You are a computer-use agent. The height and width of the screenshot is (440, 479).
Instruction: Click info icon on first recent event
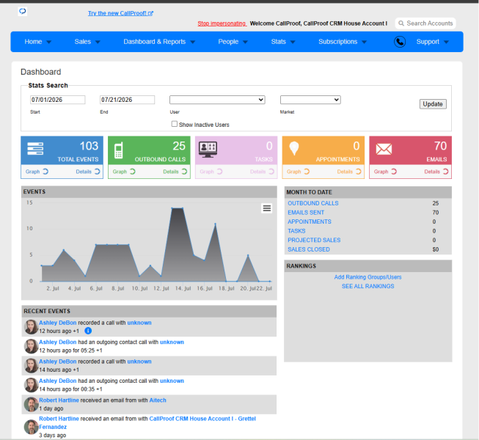(x=88, y=331)
